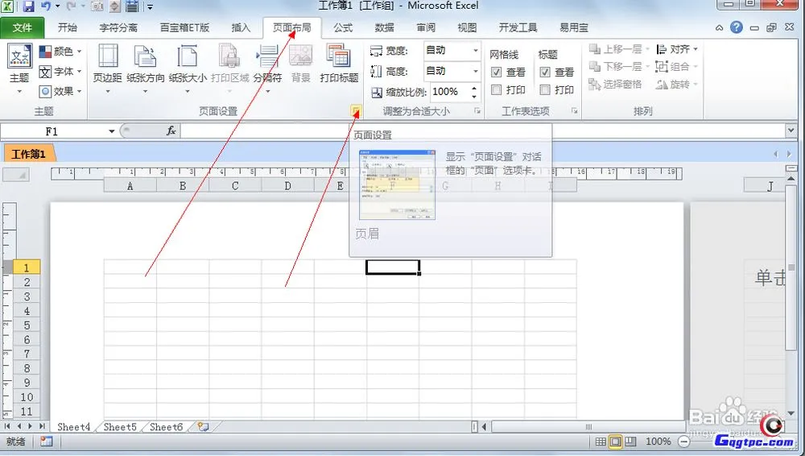This screenshot has height=456, width=805.
Task: Toggle Headings View (查看) checkbox
Action: [x=545, y=73]
